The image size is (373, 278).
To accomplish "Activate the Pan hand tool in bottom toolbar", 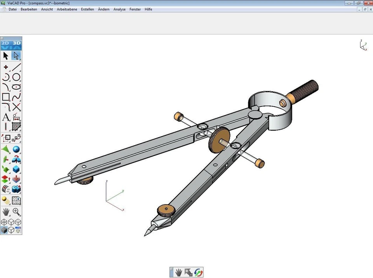I will click(x=178, y=272).
